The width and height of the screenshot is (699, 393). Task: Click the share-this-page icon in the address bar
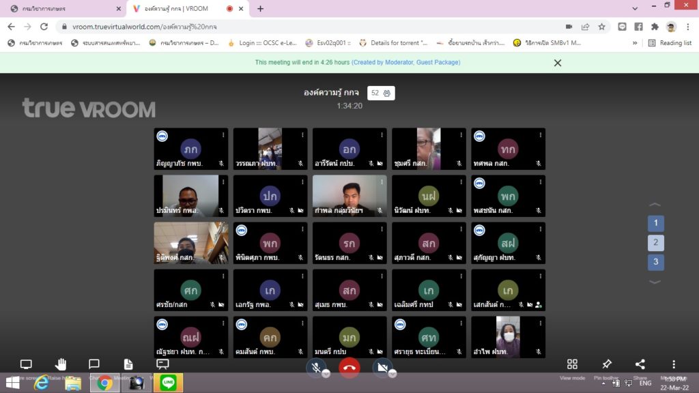point(585,27)
